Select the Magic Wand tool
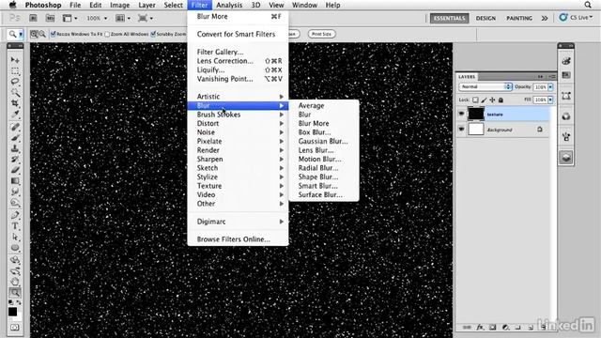Screen dimensions: 601x338 click(15, 92)
